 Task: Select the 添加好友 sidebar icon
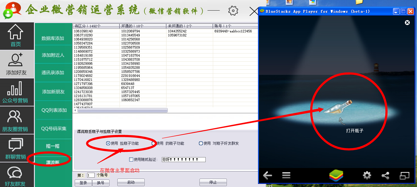click(x=16, y=64)
